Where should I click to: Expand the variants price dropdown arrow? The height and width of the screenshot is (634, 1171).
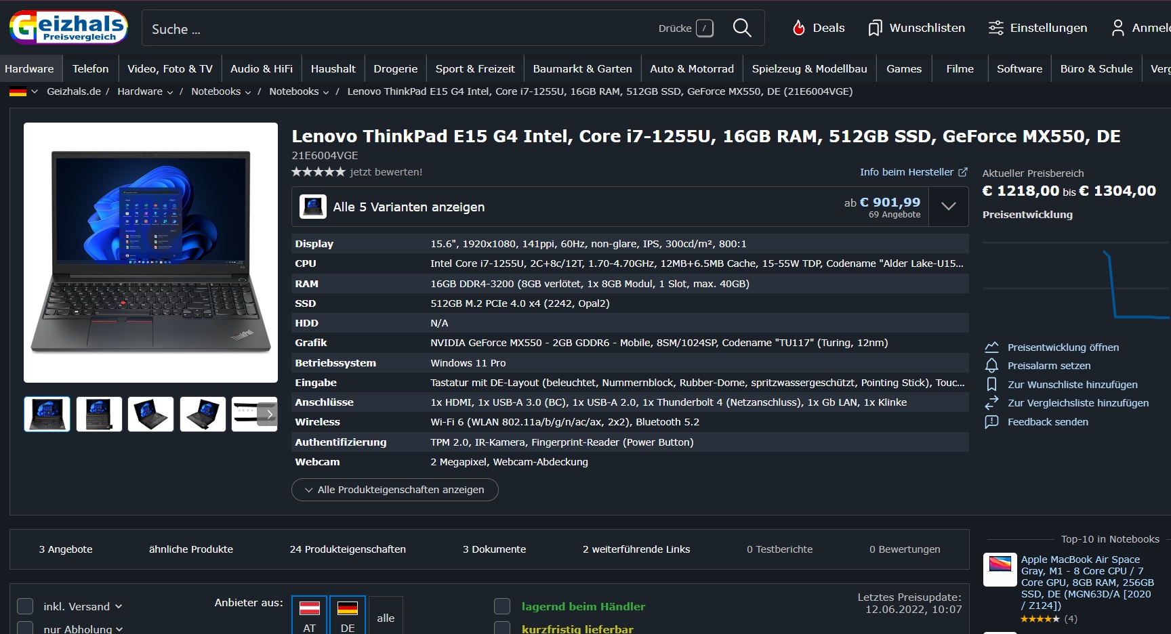tap(949, 207)
